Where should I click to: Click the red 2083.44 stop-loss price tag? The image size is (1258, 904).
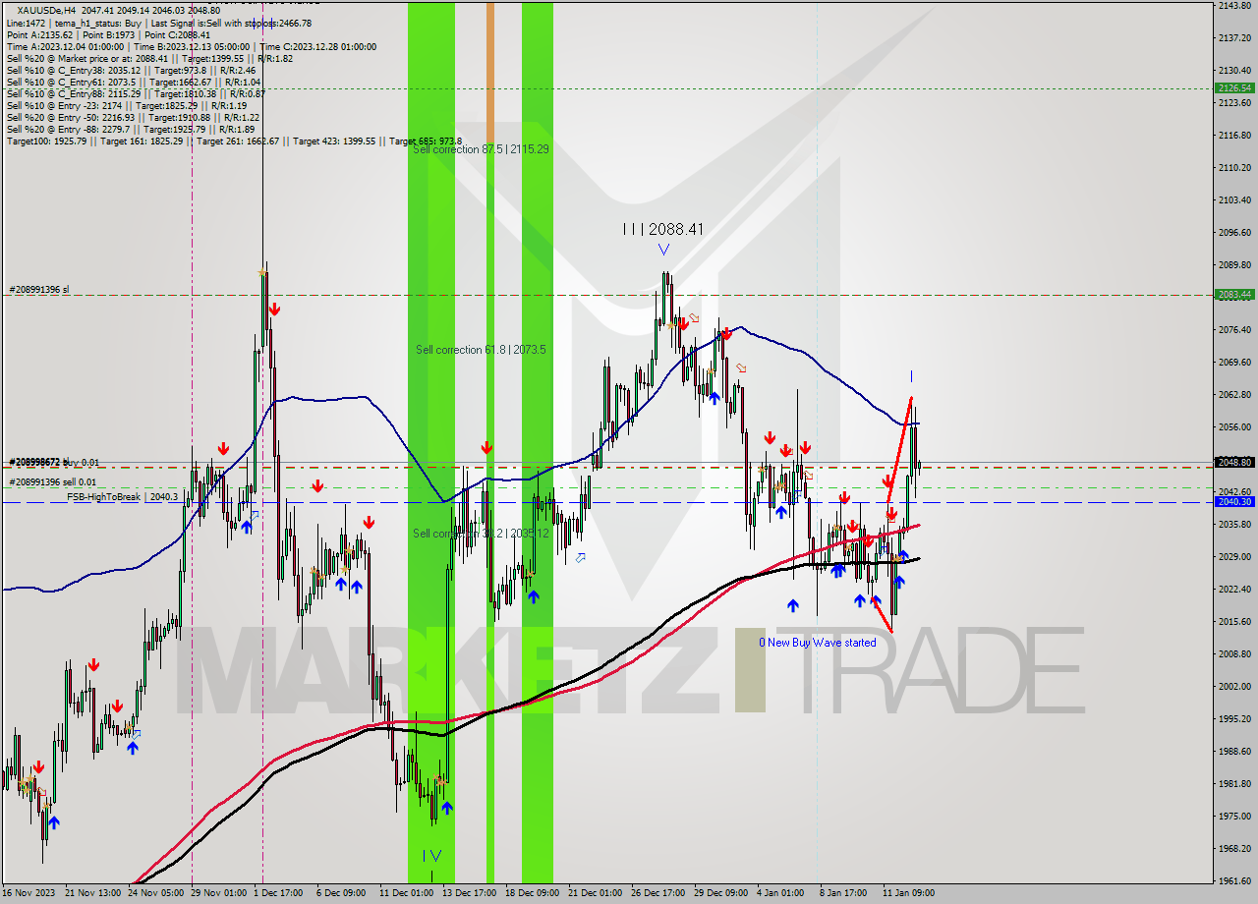(x=1234, y=294)
